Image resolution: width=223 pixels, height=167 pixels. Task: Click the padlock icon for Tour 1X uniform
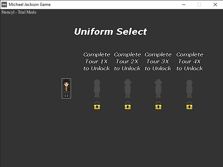(97, 105)
